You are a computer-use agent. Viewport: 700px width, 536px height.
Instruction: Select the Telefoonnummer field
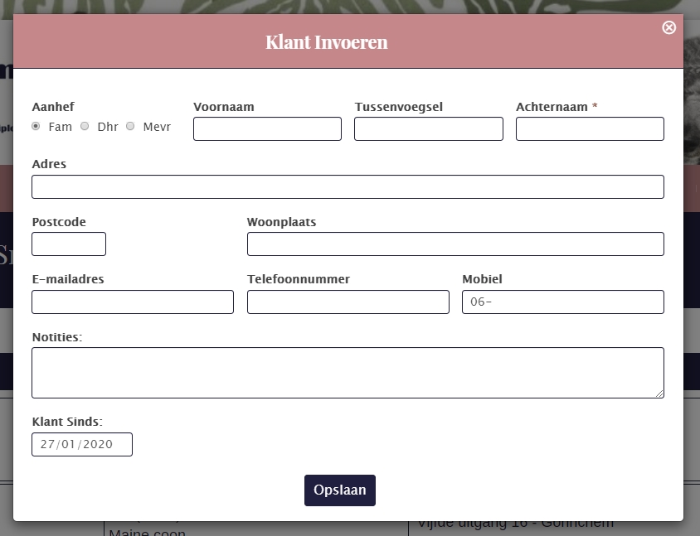(x=348, y=302)
